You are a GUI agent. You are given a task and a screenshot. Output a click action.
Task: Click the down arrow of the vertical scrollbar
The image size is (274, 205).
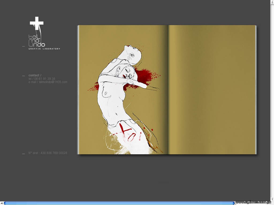click(272, 199)
